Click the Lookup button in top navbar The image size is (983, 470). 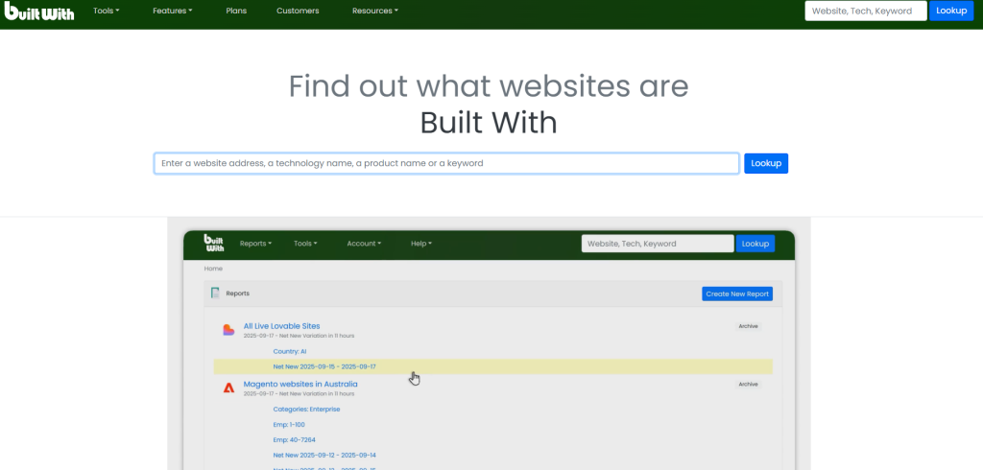pos(951,11)
